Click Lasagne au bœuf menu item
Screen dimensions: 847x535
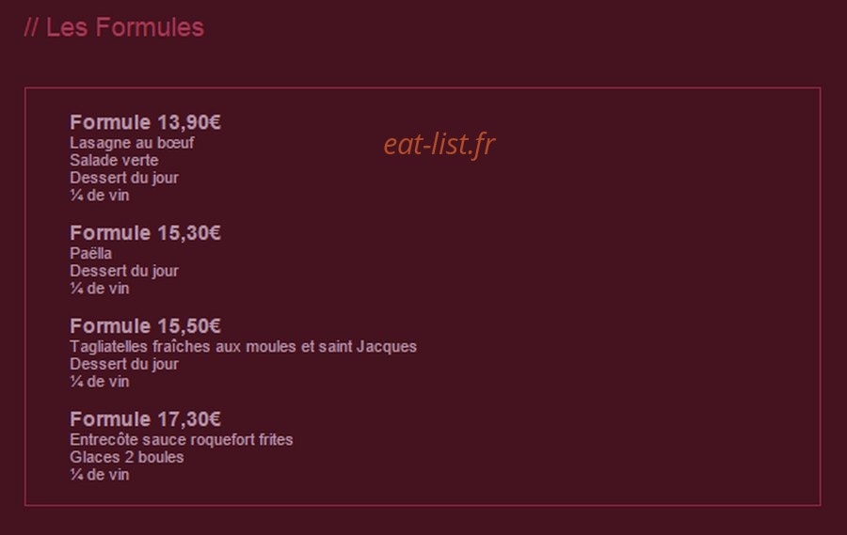click(x=132, y=143)
